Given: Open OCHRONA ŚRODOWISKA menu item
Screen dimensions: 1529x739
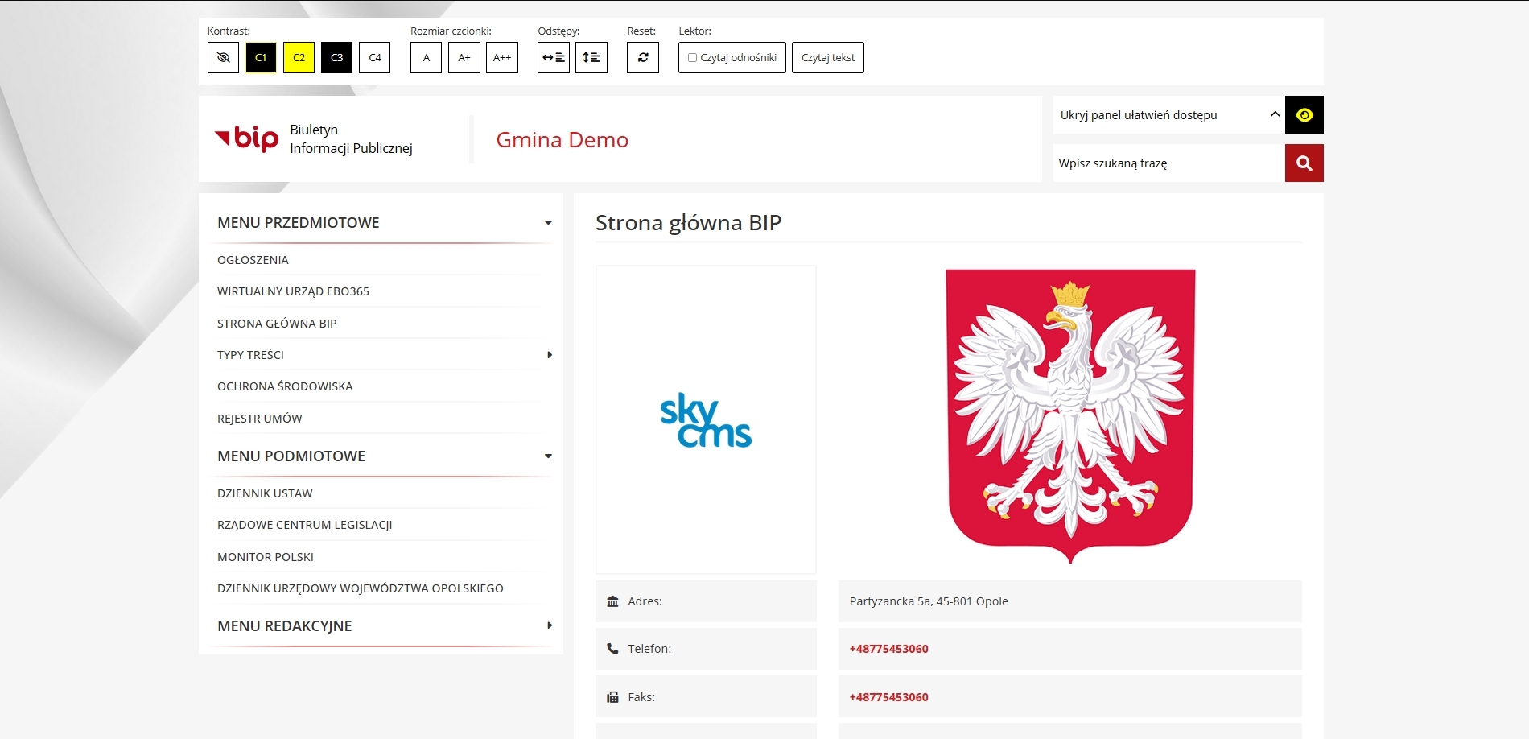Looking at the screenshot, I should click(285, 386).
